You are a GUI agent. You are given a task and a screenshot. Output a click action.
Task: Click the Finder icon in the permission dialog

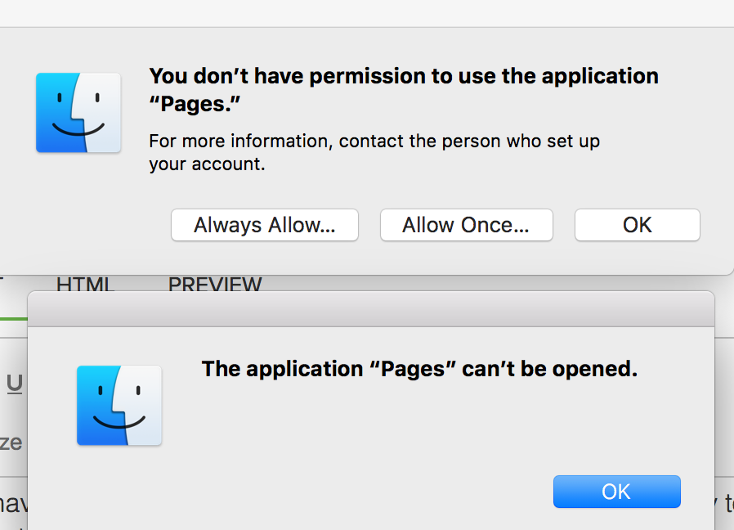point(78,113)
